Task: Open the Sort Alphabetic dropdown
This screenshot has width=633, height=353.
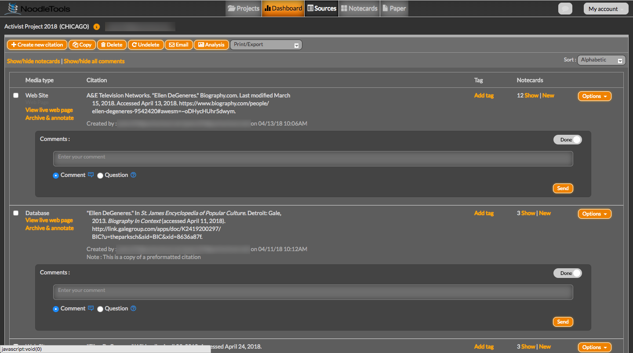Action: click(x=601, y=60)
